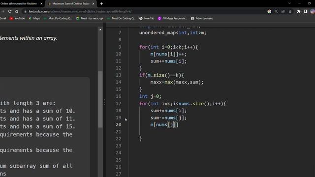Open the Meet bookmark
The height and width of the screenshot is (177, 315).
(90, 18)
